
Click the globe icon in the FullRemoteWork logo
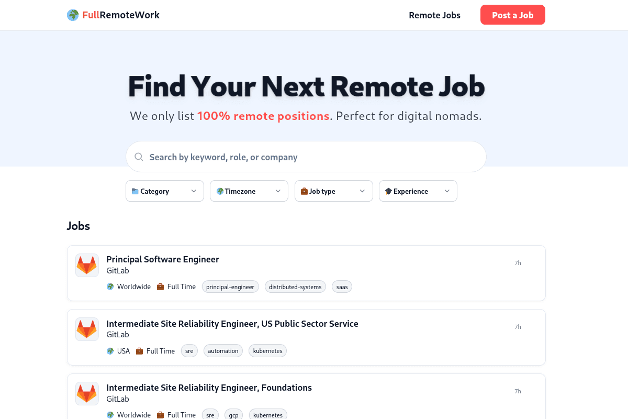[72, 15]
